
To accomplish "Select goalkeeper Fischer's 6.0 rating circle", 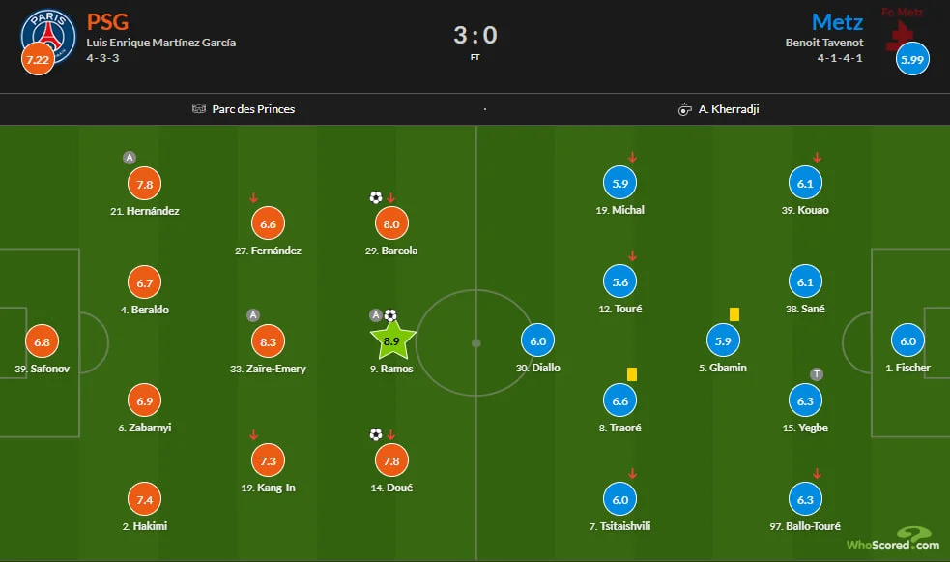I will pos(908,341).
